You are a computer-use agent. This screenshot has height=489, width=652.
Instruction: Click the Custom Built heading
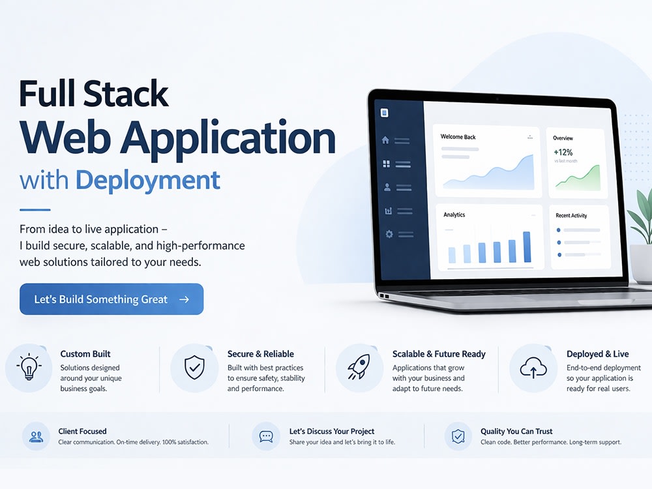pyautogui.click(x=85, y=354)
